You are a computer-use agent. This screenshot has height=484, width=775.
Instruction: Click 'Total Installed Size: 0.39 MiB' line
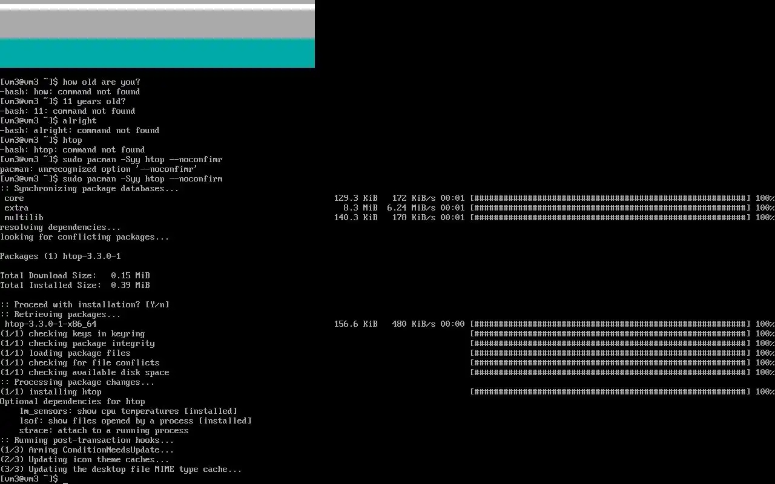click(x=75, y=286)
